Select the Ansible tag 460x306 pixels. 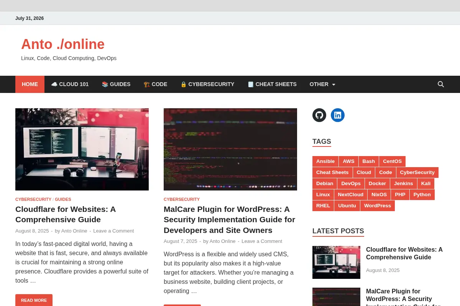click(325, 161)
